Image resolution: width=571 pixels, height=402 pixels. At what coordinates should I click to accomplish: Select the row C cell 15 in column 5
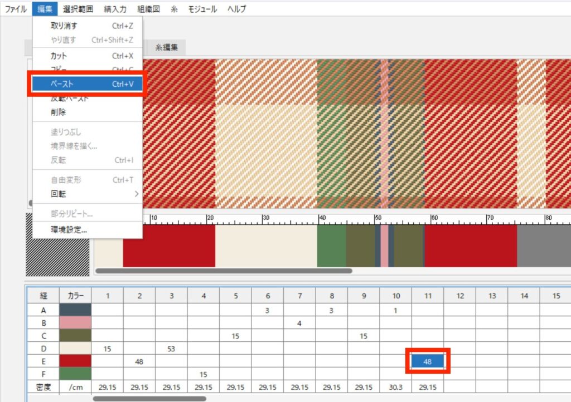point(235,336)
